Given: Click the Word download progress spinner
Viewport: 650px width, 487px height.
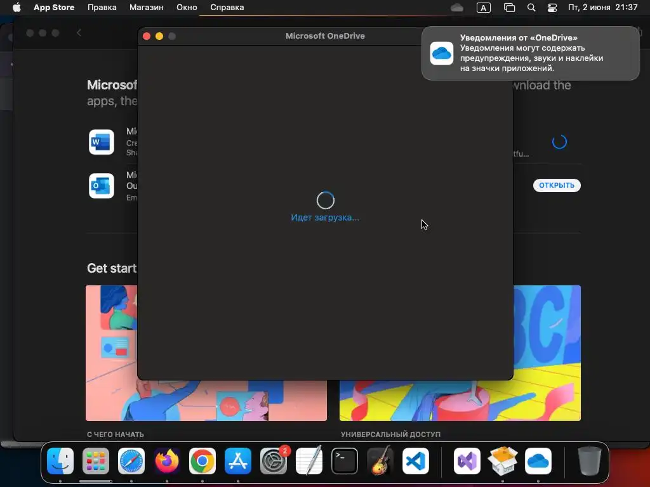Looking at the screenshot, I should click(x=559, y=142).
